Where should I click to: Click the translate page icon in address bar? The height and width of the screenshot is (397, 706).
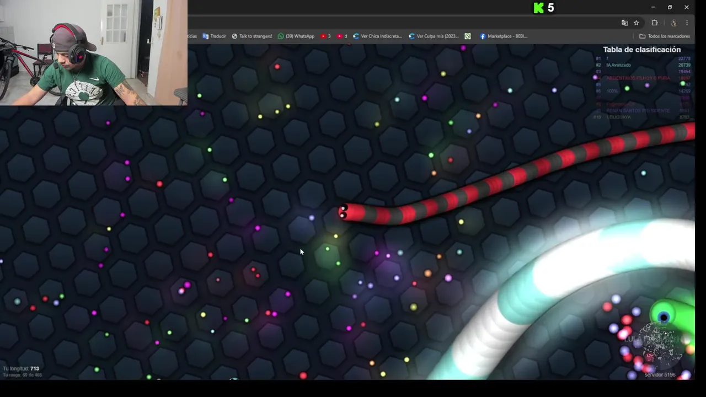[x=624, y=23]
